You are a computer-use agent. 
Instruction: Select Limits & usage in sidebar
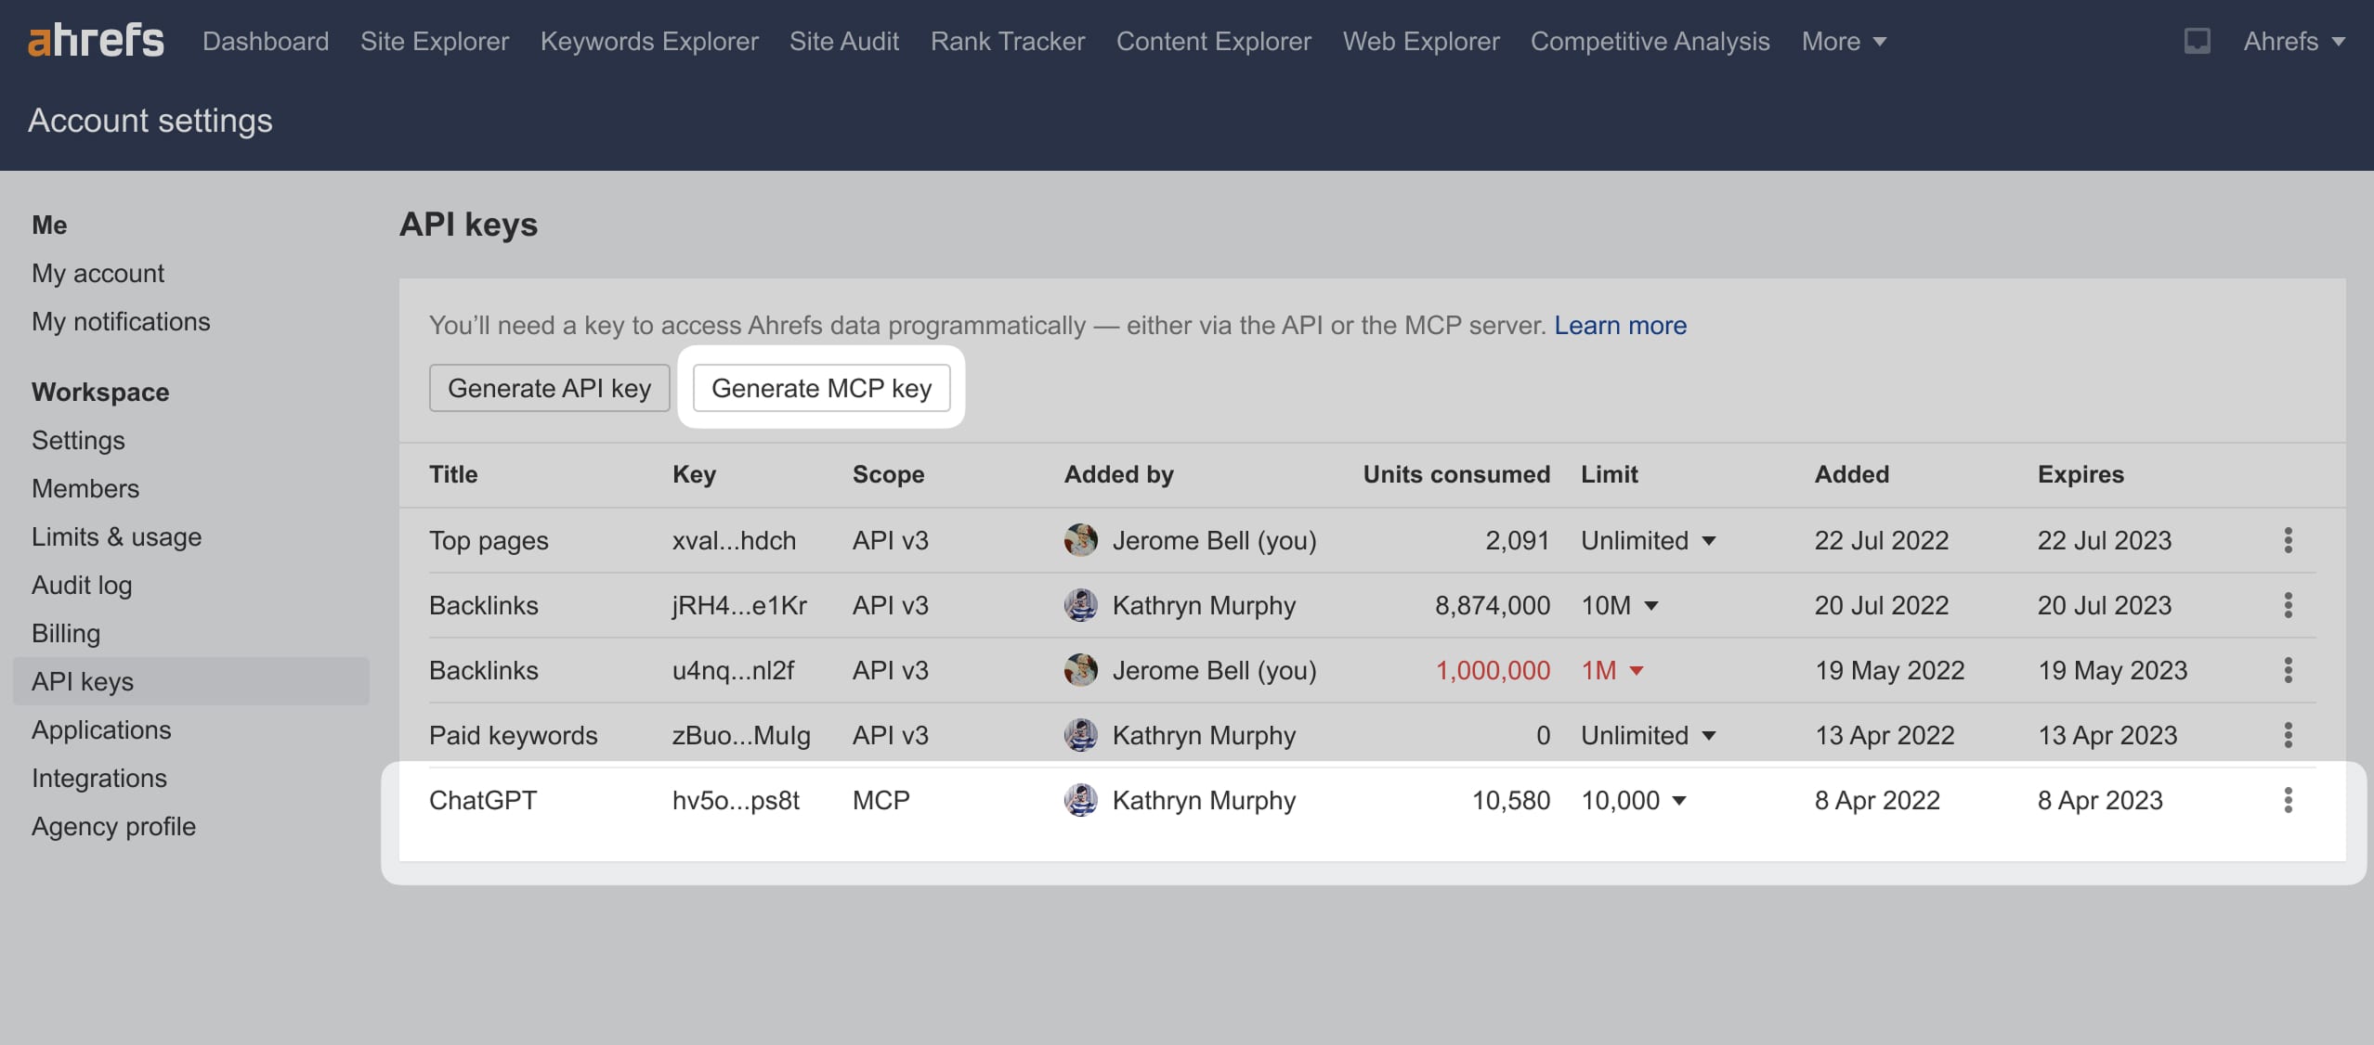[x=116, y=536]
